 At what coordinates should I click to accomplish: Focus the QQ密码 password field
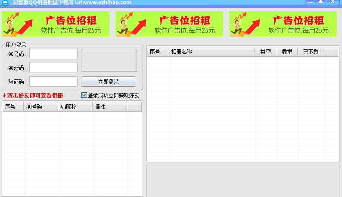pos(53,68)
